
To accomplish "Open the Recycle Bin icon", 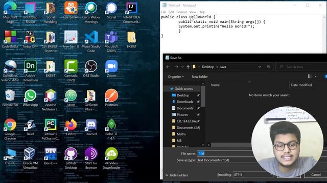I will pos(10,98).
